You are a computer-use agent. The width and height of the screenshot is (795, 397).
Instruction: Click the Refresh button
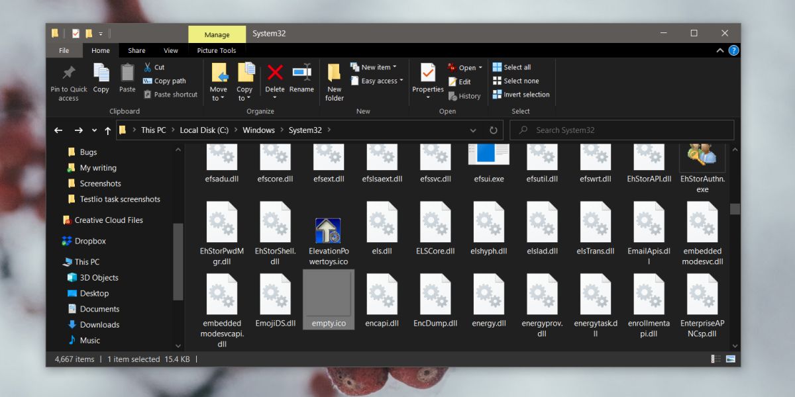click(494, 130)
